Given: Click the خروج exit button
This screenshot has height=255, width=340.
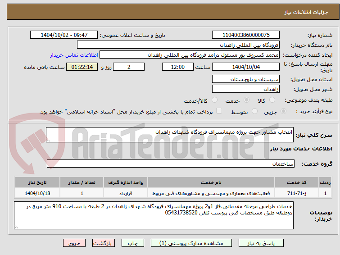Looking at the screenshot, I should click(74, 243).
